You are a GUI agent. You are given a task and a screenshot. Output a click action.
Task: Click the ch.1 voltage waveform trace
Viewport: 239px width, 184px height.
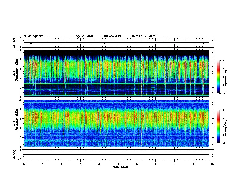[116, 43]
